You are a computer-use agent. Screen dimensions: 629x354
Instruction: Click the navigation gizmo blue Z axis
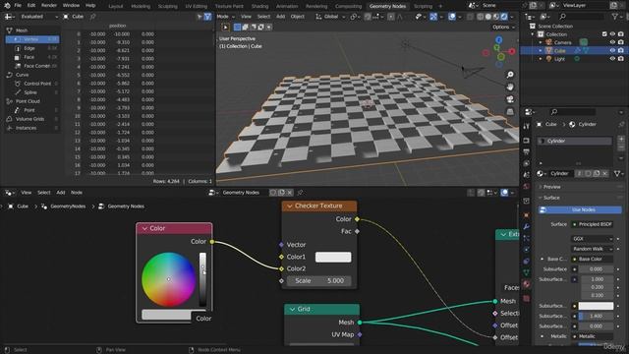point(499,39)
